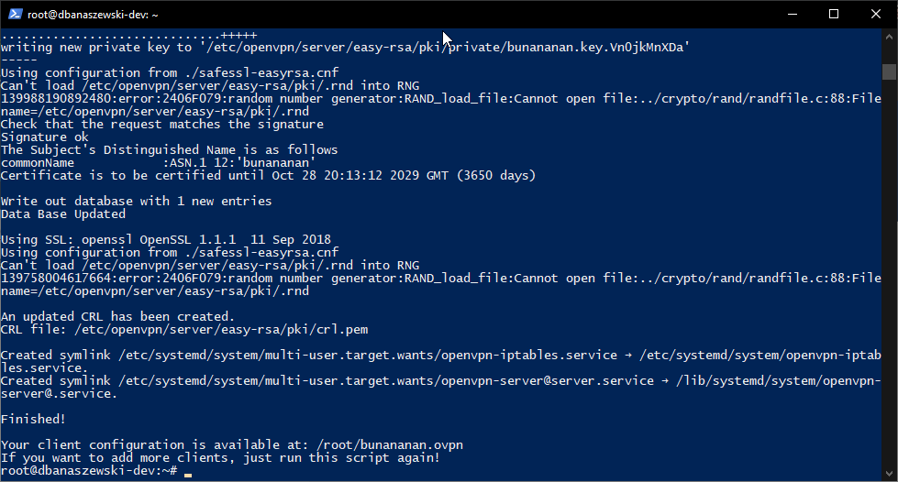Click "Check that the request matches the signature"
This screenshot has width=898, height=482.
161,124
